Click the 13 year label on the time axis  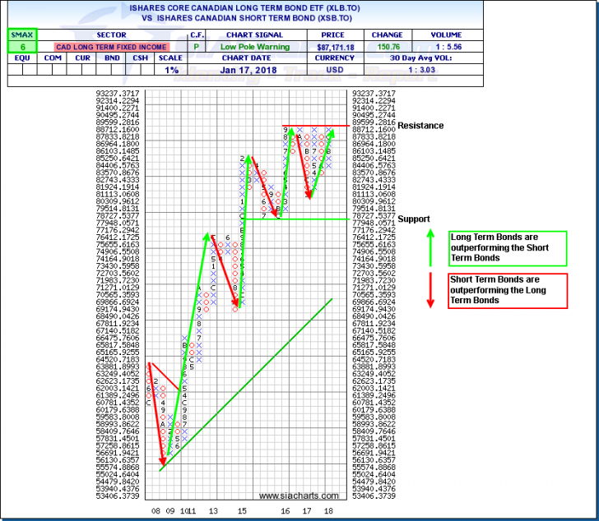[213, 510]
